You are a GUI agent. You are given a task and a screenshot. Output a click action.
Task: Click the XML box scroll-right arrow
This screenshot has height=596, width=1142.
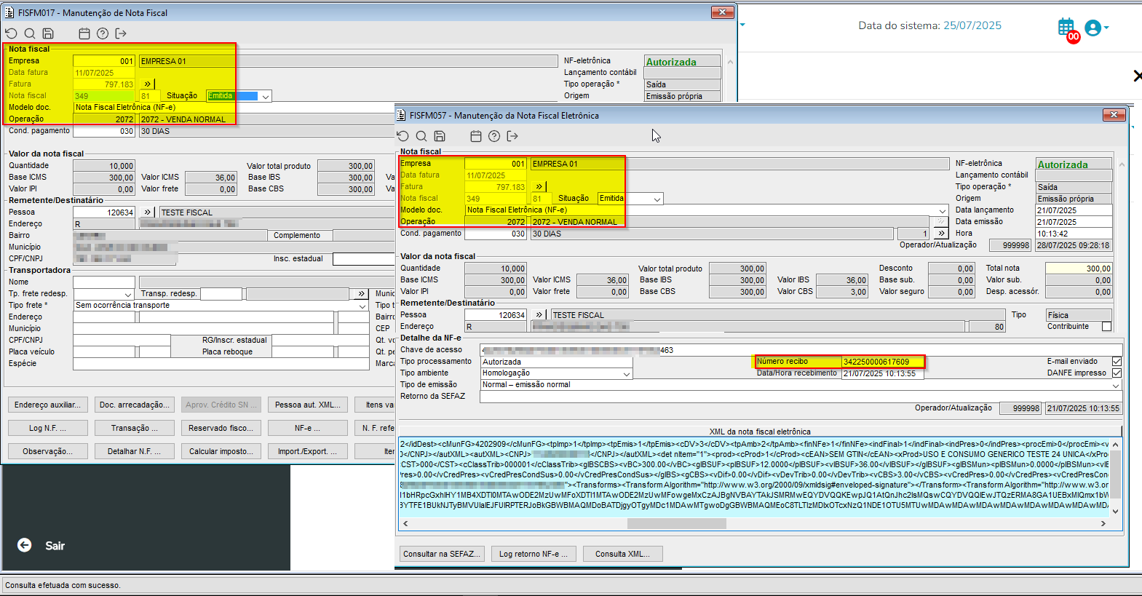point(1103,523)
